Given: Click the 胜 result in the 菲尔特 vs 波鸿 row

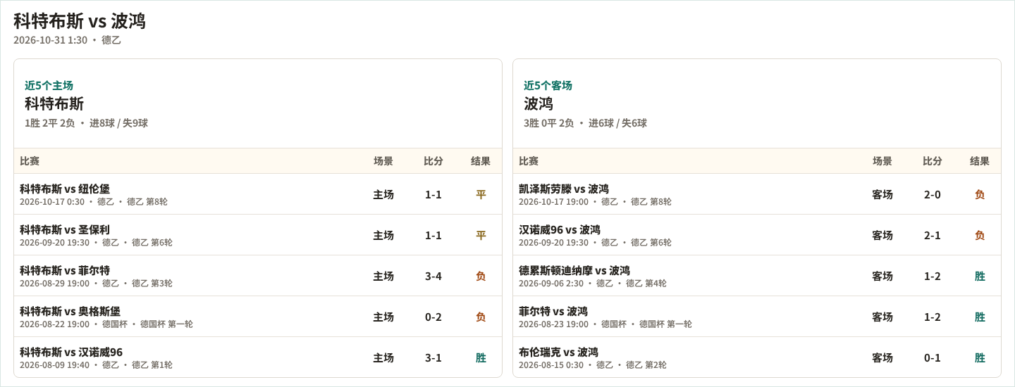Looking at the screenshot, I should pyautogui.click(x=980, y=317).
